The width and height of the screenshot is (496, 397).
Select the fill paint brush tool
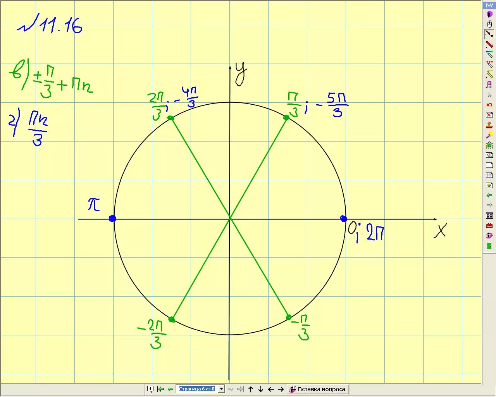click(489, 135)
